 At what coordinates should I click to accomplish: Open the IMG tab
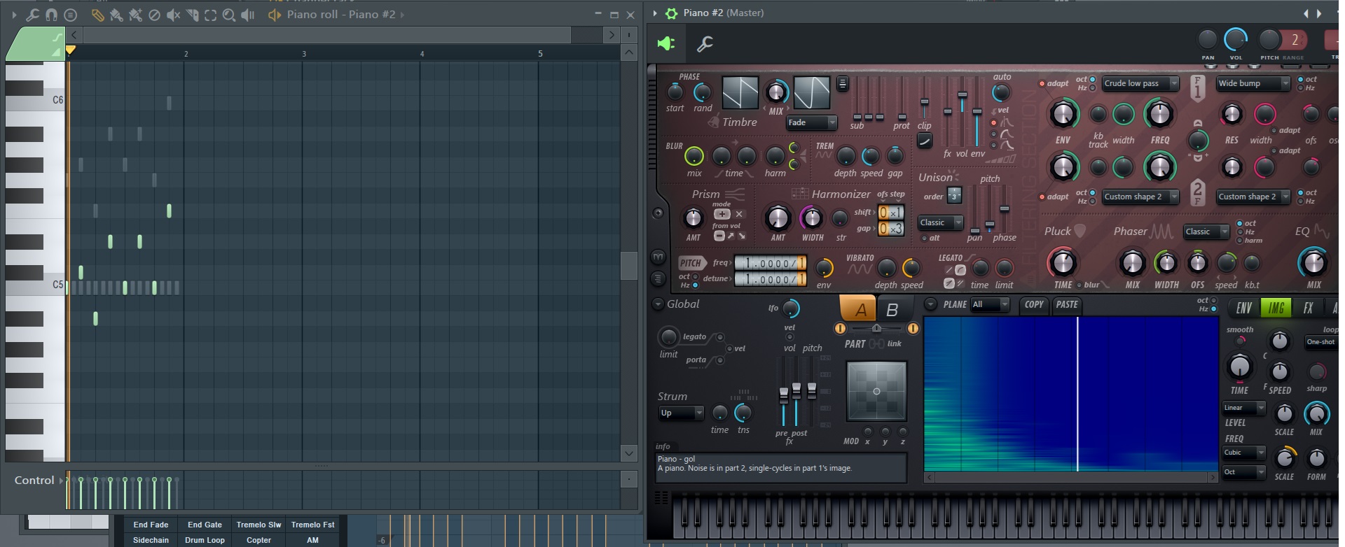(1276, 308)
